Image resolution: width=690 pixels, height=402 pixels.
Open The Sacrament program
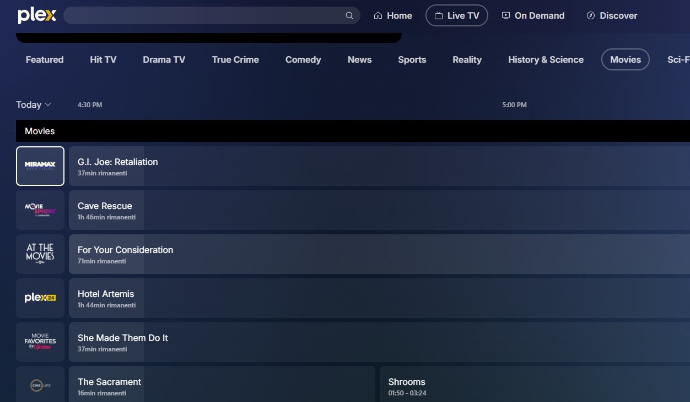(x=222, y=384)
